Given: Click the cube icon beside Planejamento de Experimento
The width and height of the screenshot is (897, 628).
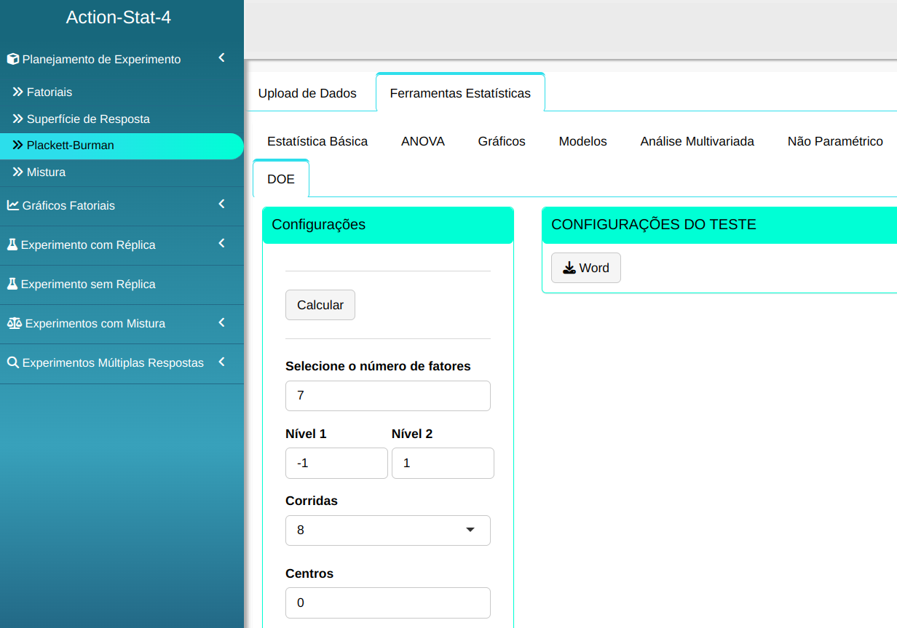Looking at the screenshot, I should click(13, 60).
